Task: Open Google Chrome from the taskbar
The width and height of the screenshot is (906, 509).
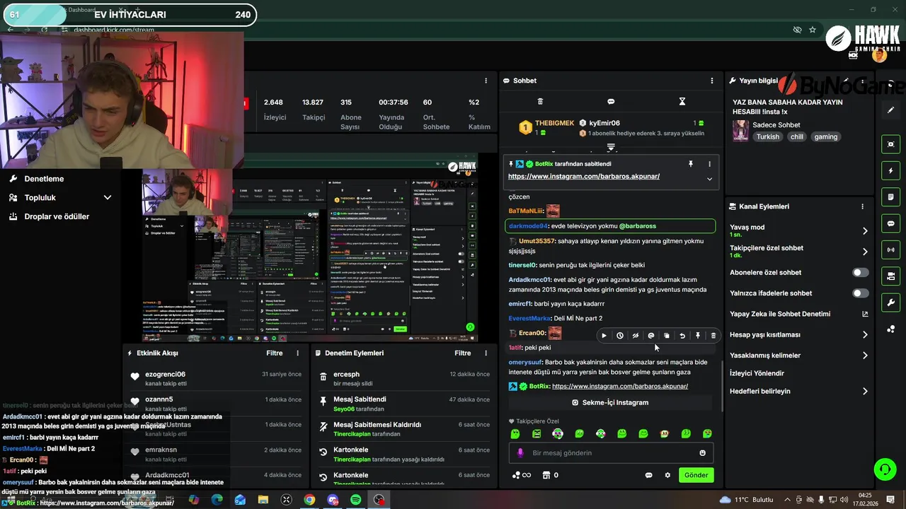Action: click(x=309, y=500)
